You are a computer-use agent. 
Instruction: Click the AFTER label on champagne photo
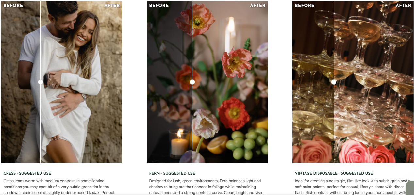pos(404,5)
